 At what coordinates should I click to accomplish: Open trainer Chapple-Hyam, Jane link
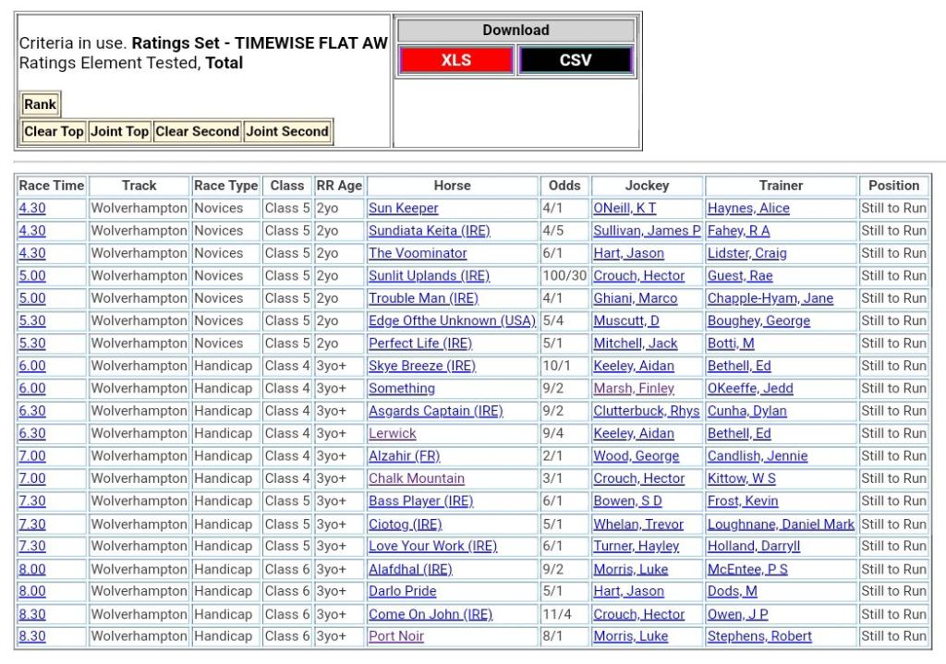click(770, 298)
